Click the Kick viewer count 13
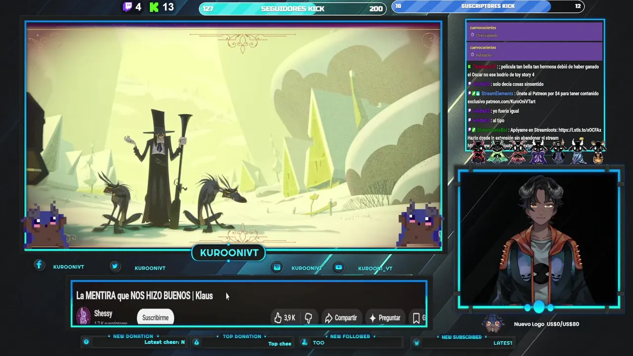The image size is (633, 356). click(x=168, y=7)
